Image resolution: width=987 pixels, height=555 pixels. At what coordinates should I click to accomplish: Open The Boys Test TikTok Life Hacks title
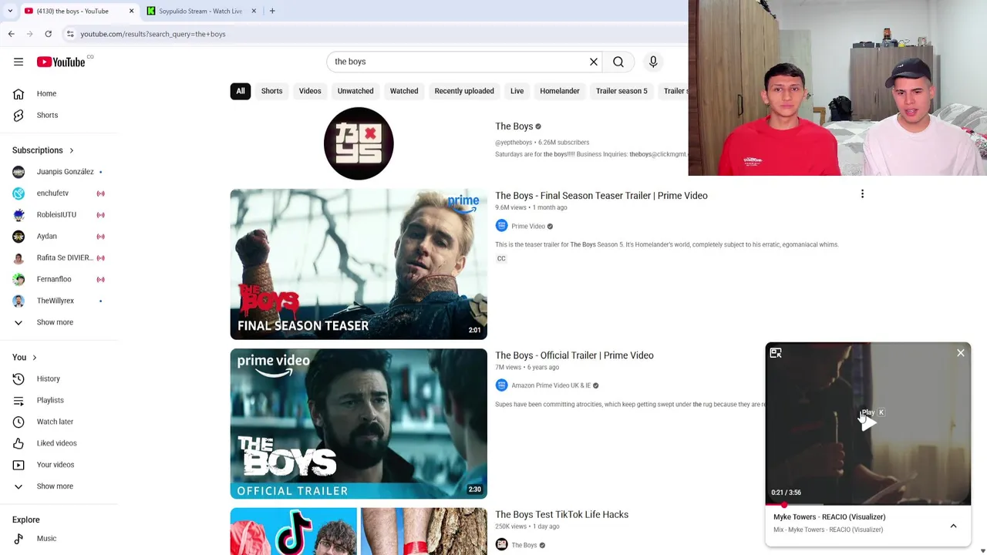561,515
